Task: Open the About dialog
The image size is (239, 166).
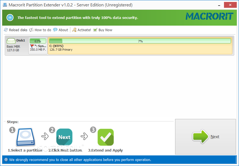Action: 61,30
